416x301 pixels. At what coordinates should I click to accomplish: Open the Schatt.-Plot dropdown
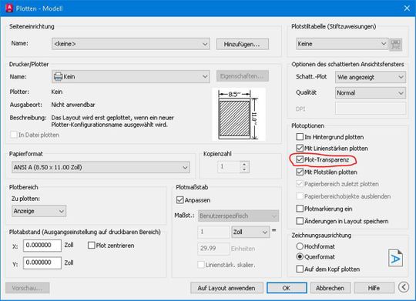coord(370,77)
